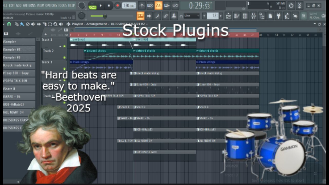Open the Browser view icon
This screenshot has width=329, height=185.
coord(262,16)
